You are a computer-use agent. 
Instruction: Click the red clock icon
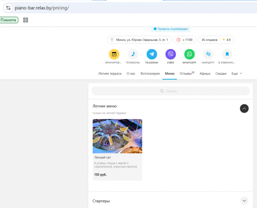click(178, 40)
